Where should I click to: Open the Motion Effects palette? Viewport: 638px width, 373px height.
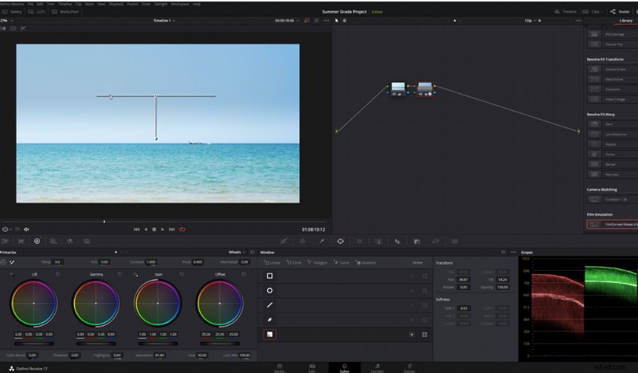[87, 241]
